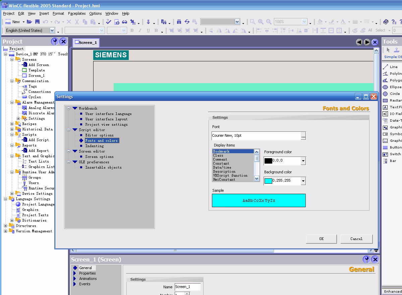
Task: Start the runtime simulator icon
Action: (117, 22)
